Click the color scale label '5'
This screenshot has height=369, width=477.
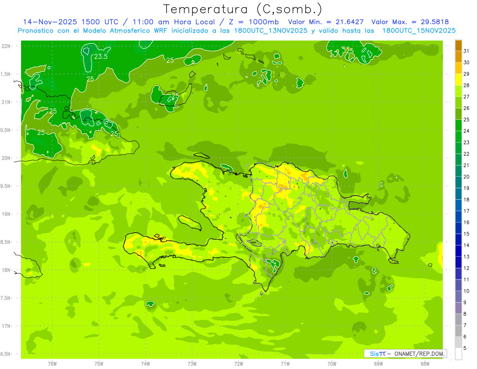pyautogui.click(x=465, y=348)
